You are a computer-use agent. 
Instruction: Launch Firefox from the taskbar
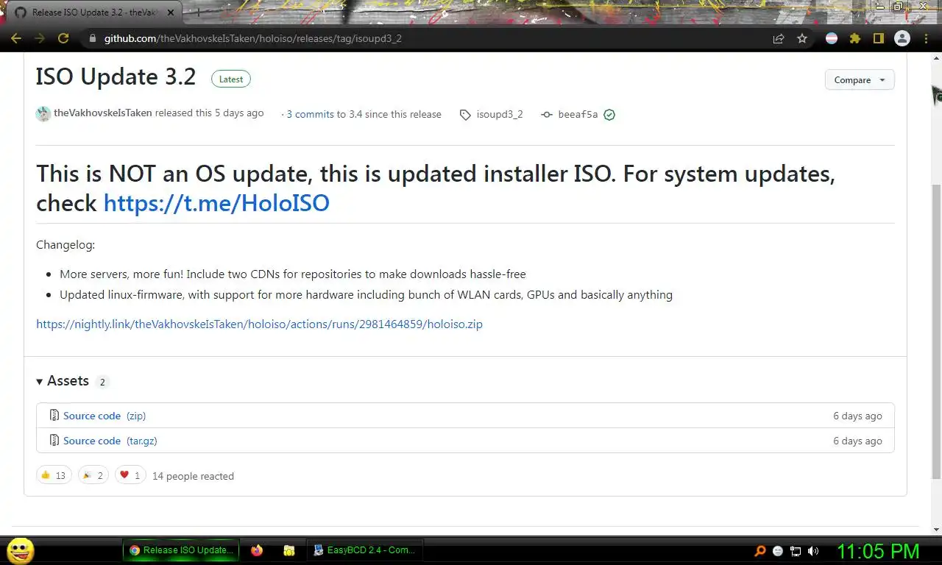pos(257,550)
